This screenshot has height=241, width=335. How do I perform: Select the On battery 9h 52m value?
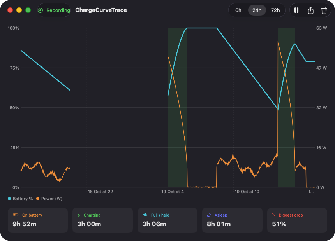[25, 224]
